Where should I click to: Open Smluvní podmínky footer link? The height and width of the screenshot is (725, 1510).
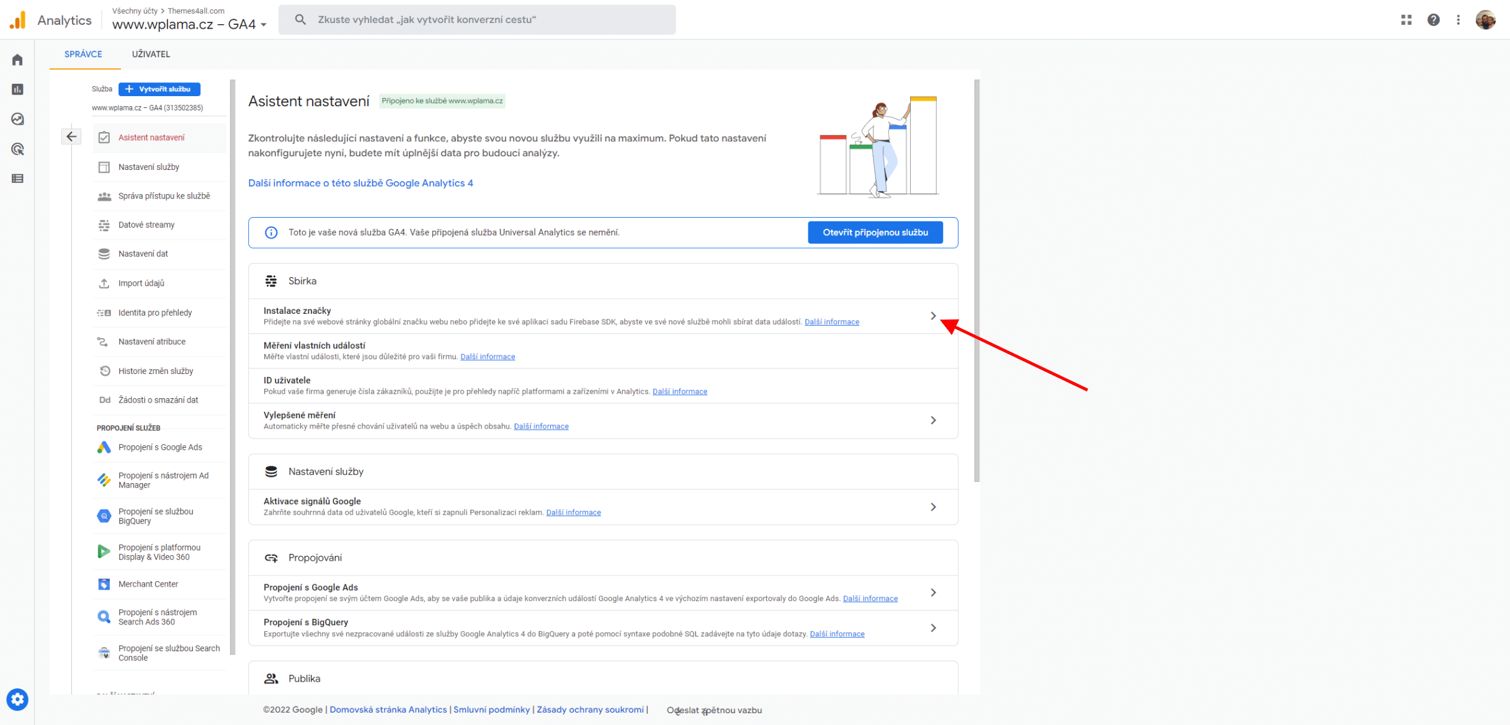[492, 710]
